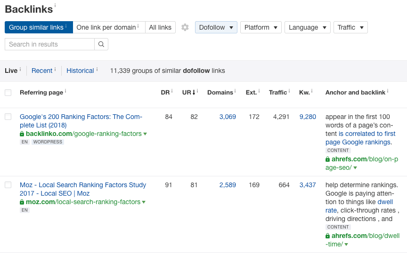This screenshot has width=407, height=253.
Task: Click the 2,589 referring domains link
Action: (228, 185)
